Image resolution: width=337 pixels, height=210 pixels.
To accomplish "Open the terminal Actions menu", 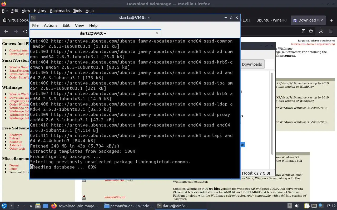I will 51,25.
